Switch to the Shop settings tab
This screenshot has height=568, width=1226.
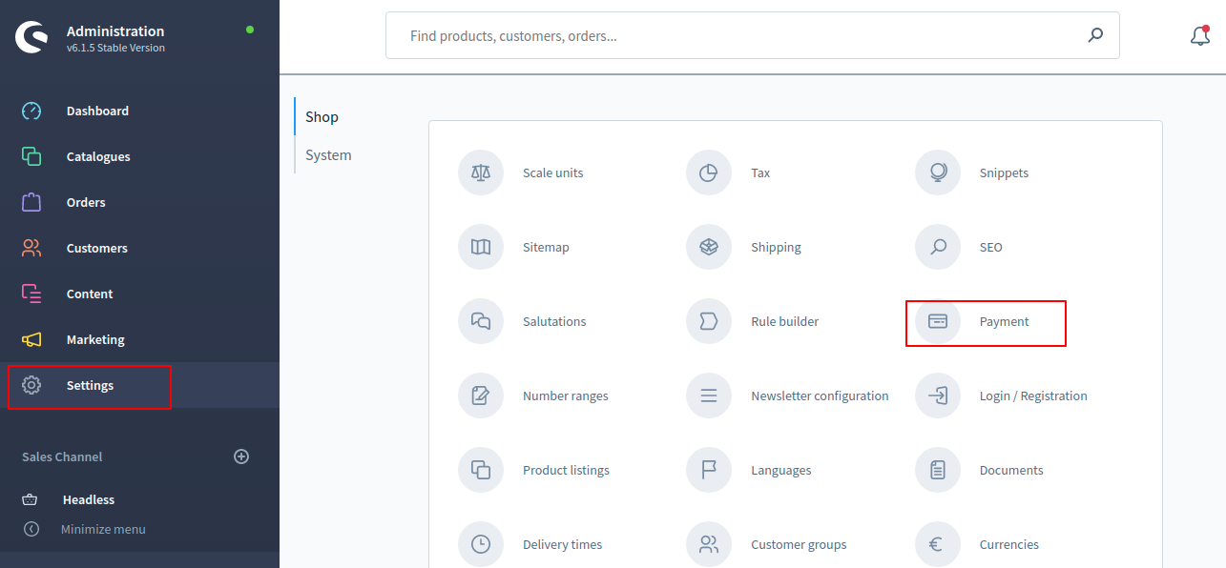[322, 116]
